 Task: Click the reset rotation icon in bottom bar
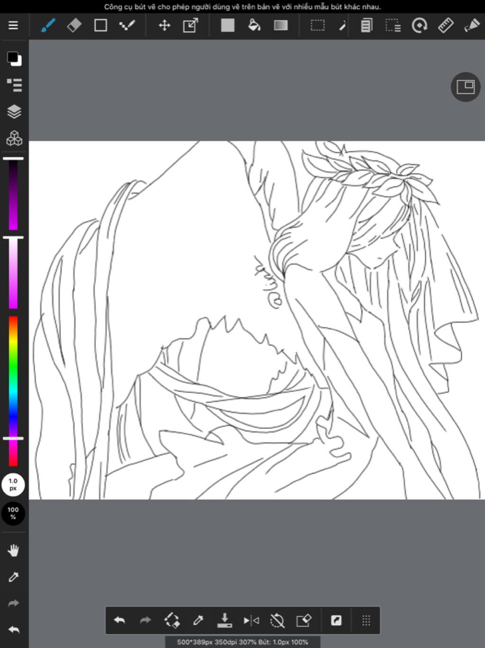pos(277,620)
